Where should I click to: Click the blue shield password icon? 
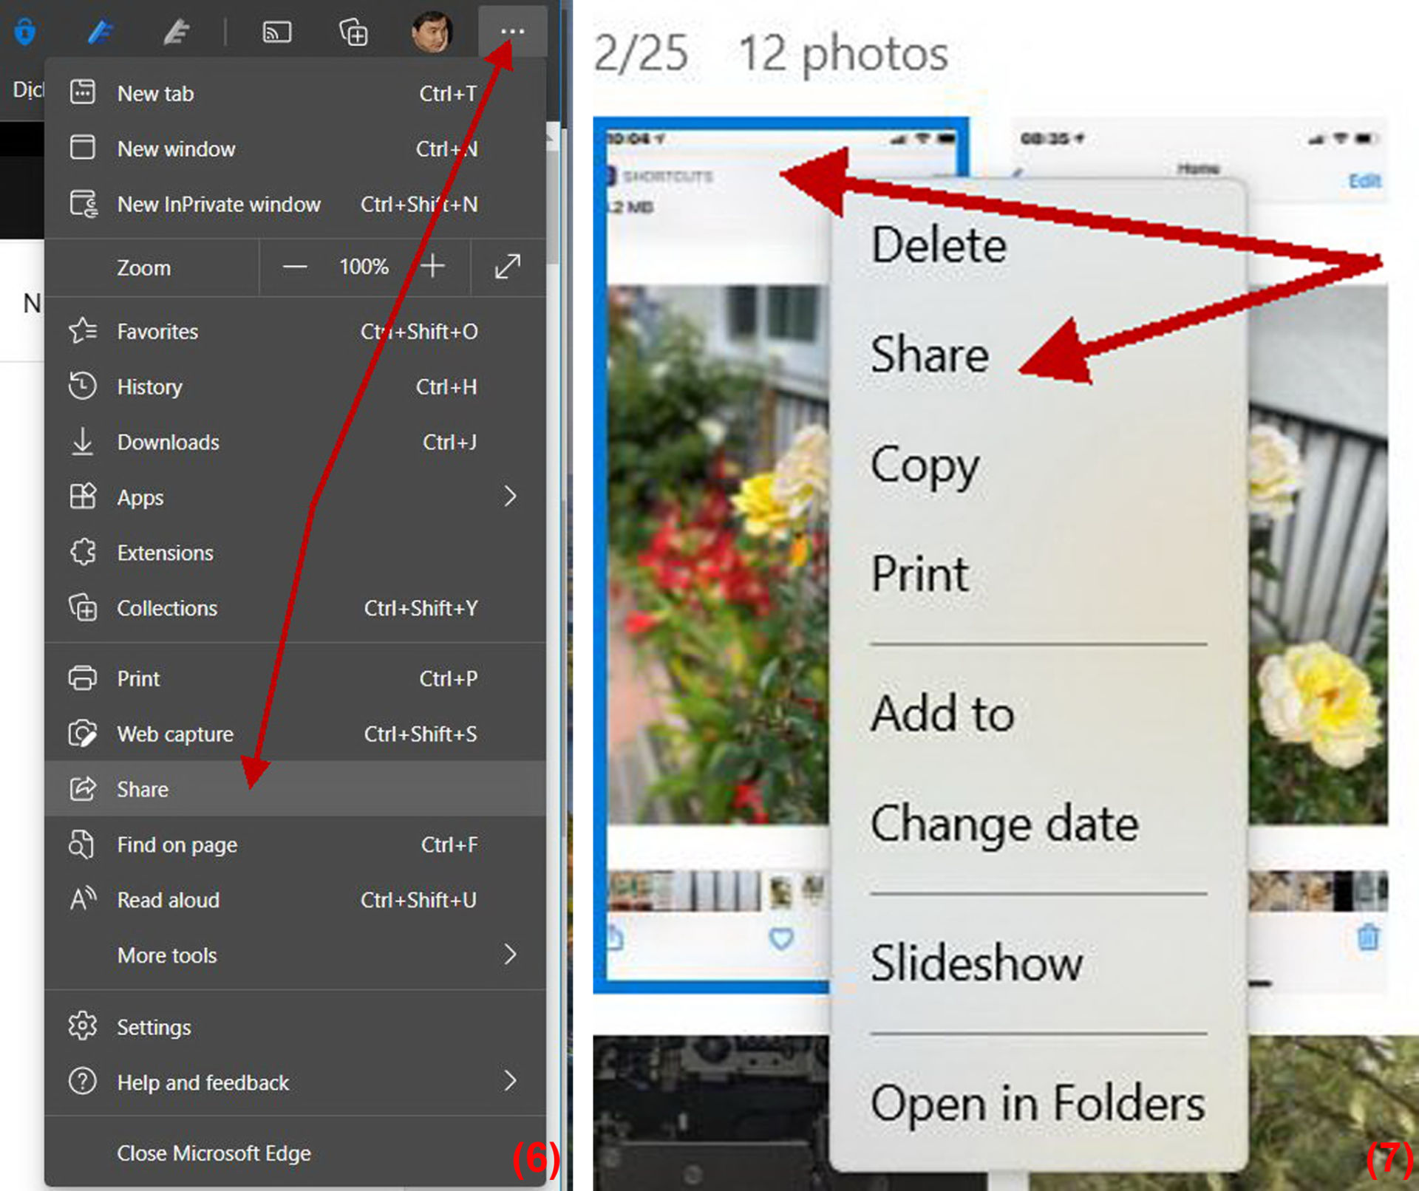[x=25, y=32]
